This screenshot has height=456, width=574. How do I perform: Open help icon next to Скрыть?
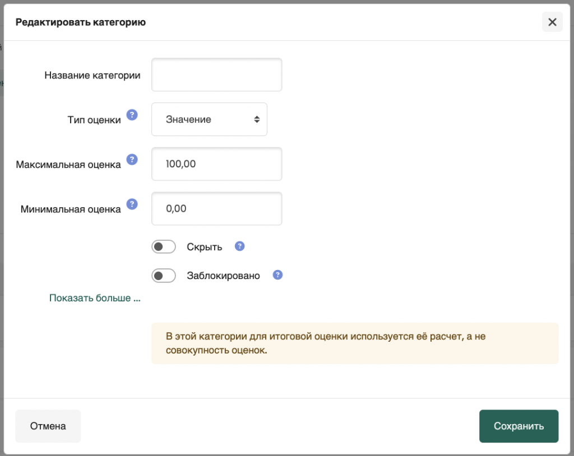pyautogui.click(x=239, y=246)
